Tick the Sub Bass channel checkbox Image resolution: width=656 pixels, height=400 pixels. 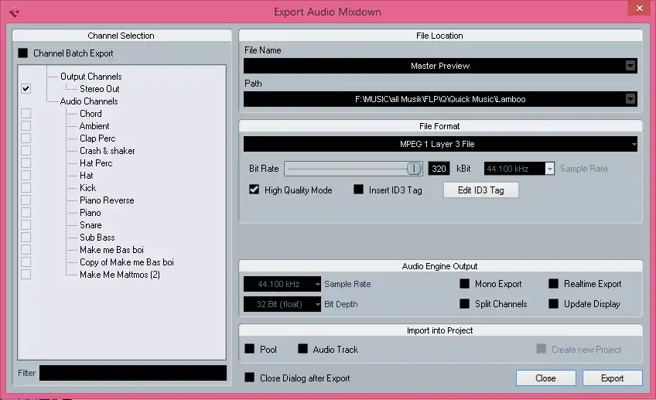click(x=26, y=238)
